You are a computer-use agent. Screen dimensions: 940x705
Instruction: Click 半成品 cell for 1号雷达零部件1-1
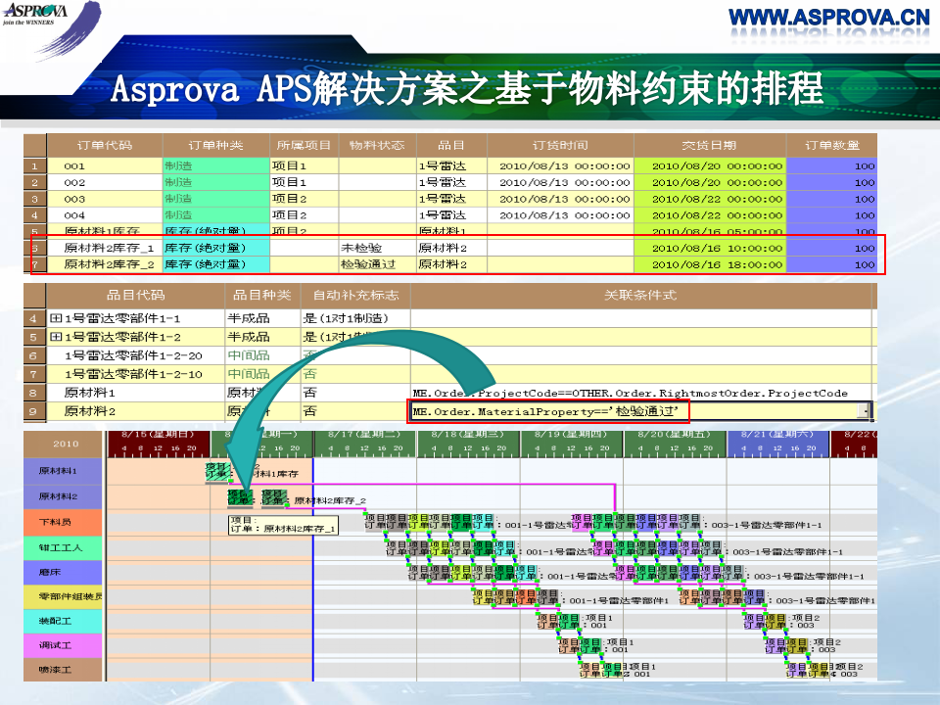[x=262, y=318]
